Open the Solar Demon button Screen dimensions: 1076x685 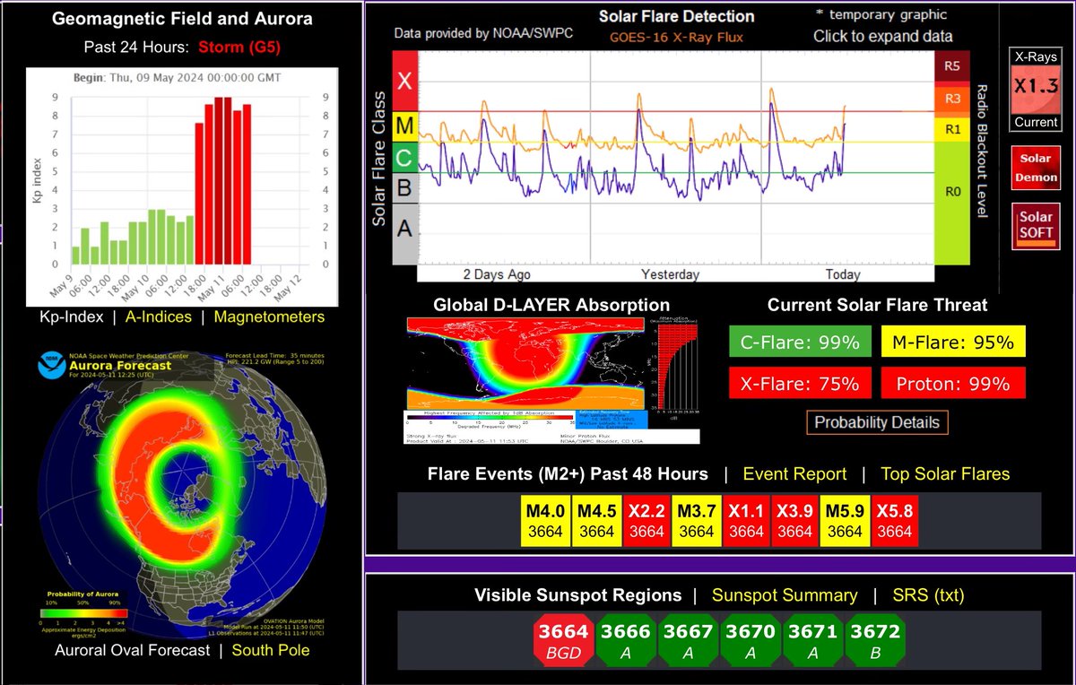tap(1036, 169)
